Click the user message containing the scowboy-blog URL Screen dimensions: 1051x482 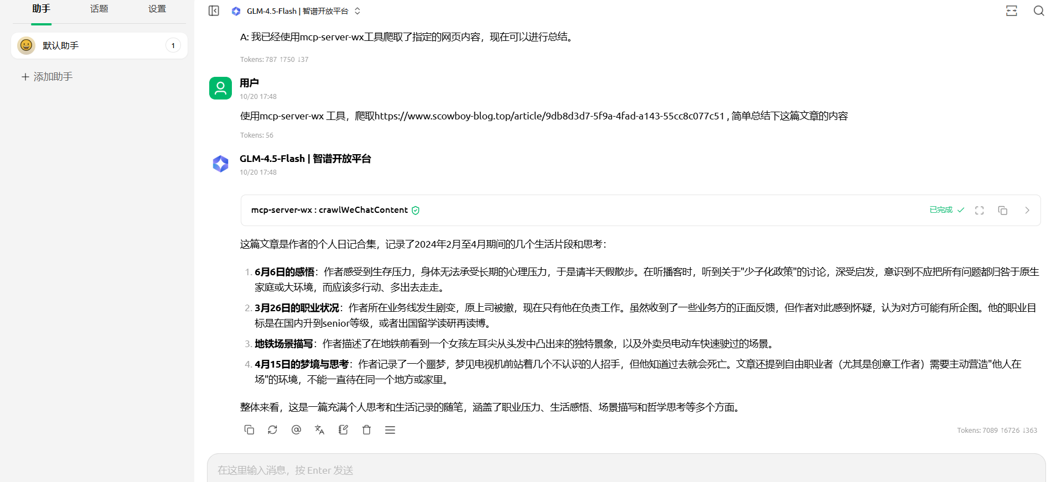tap(544, 116)
